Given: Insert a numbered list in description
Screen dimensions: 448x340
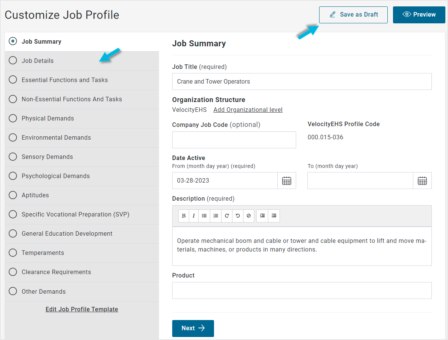Looking at the screenshot, I should coord(216,215).
